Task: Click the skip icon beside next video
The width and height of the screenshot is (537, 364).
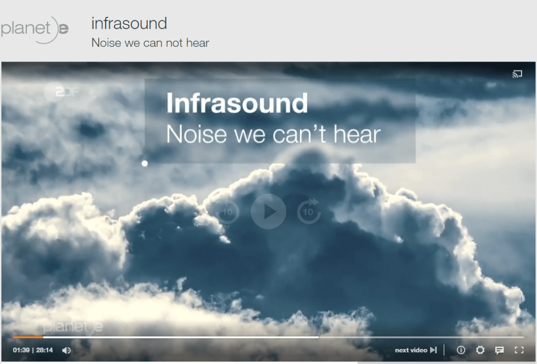Action: (433, 350)
